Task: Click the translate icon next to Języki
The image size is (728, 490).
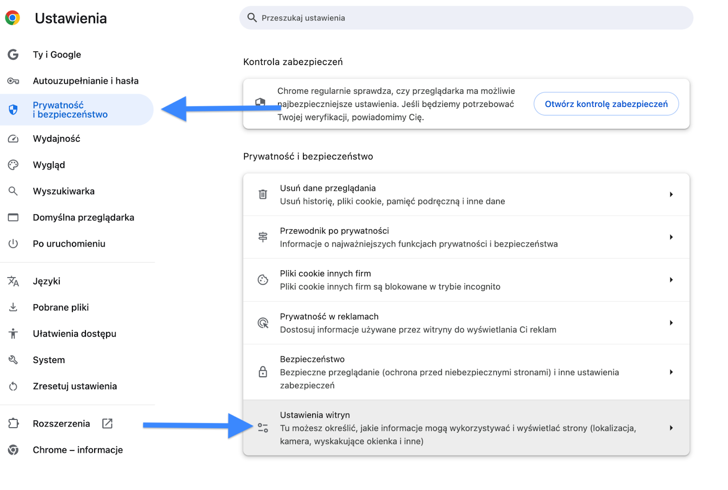Action: point(13,281)
